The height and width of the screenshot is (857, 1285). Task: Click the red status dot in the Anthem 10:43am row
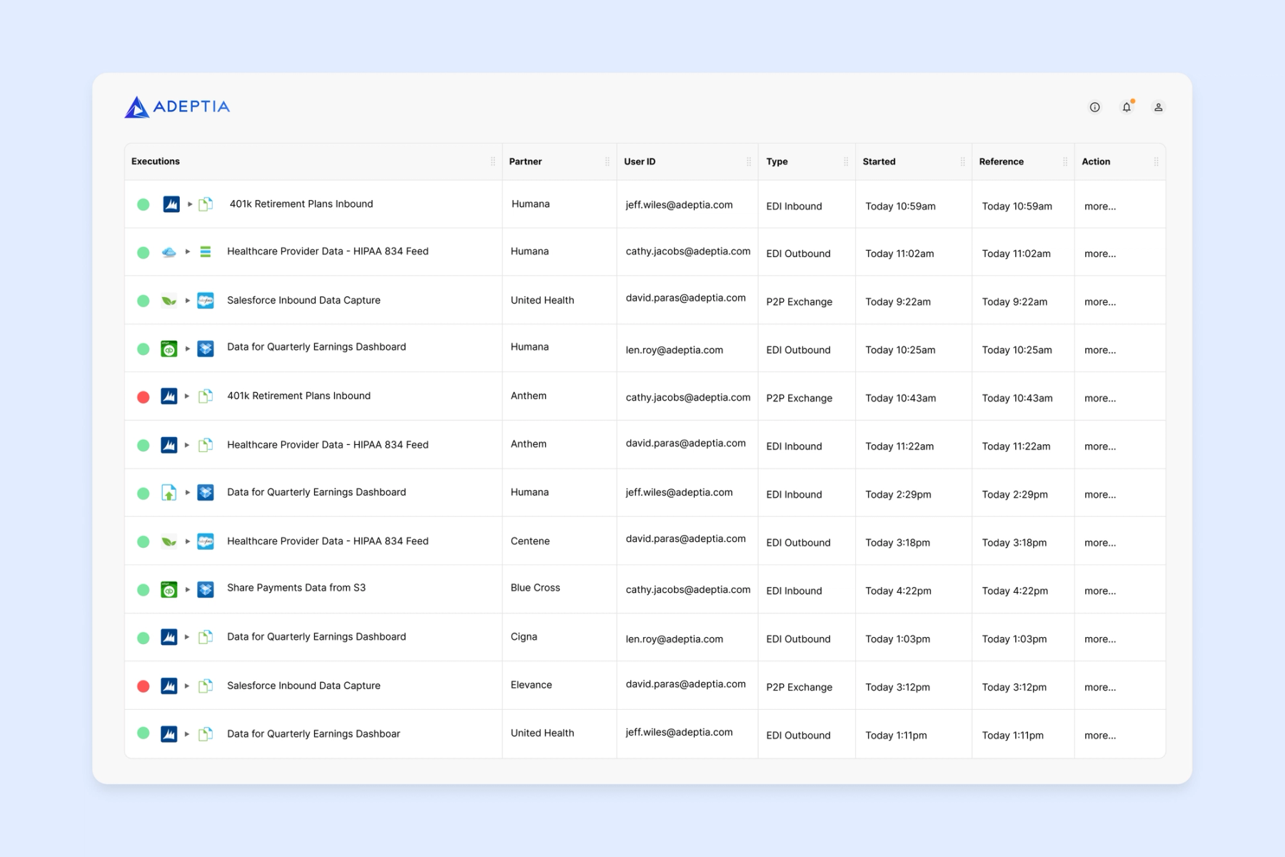pyautogui.click(x=143, y=397)
